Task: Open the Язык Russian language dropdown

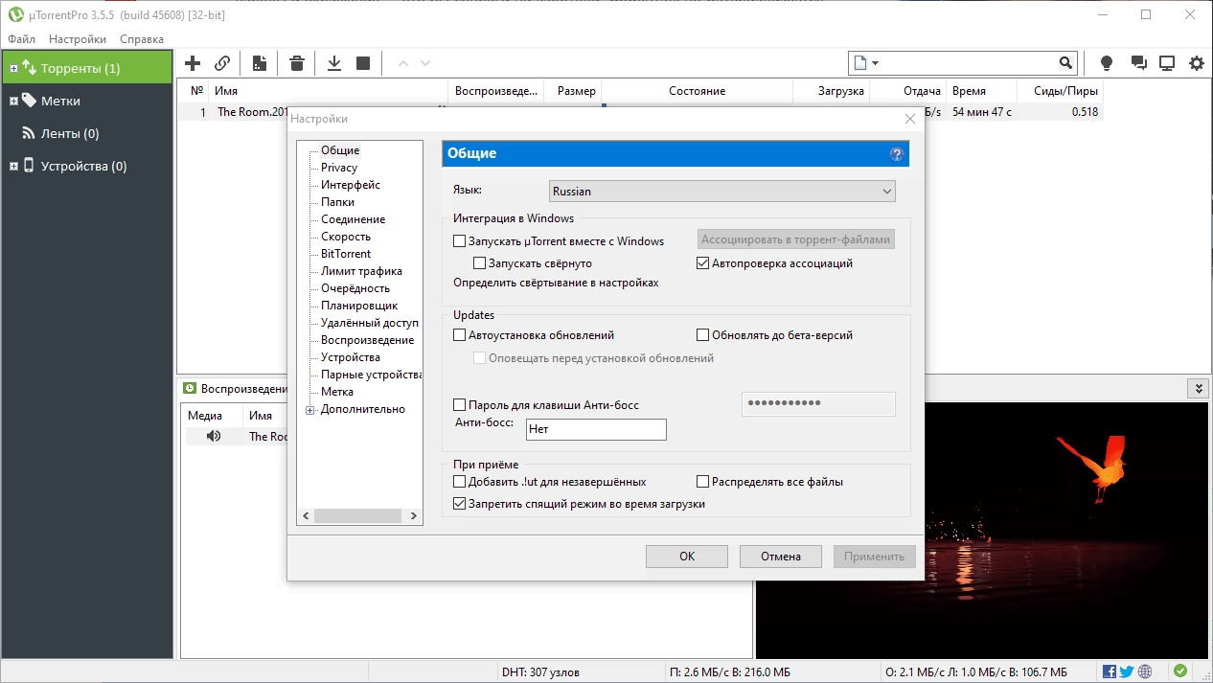Action: (722, 192)
